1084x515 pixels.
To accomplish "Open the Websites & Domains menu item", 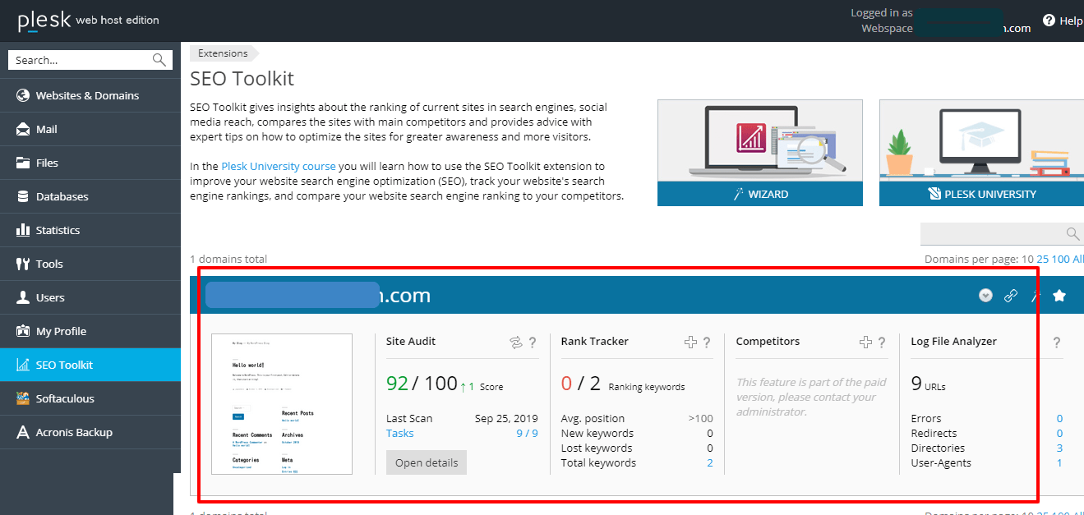I will tap(90, 95).
